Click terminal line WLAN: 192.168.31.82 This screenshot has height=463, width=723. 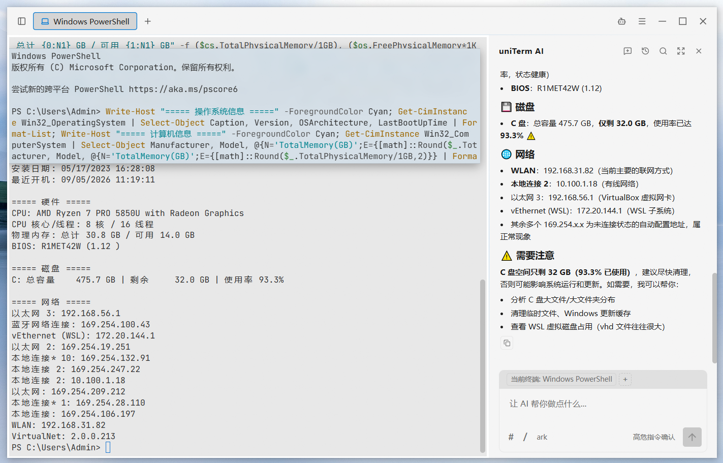58,425
